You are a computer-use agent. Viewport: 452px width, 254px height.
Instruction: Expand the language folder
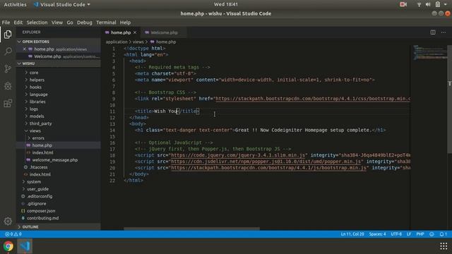39,94
